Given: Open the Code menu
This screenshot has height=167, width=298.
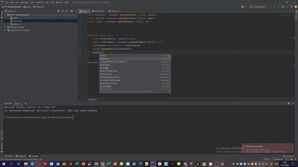Looking at the screenshot, I should pos(33,2).
